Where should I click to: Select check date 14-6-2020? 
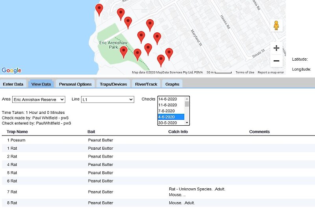point(171,99)
